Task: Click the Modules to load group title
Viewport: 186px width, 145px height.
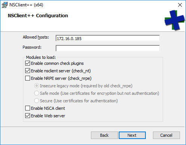Action: 41,57
